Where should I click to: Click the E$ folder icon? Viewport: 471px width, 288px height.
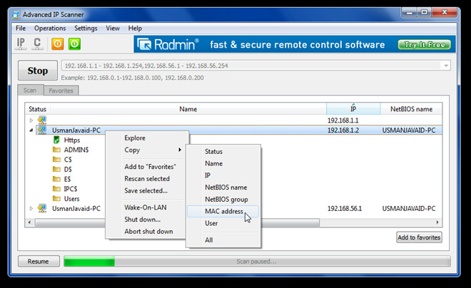click(56, 179)
